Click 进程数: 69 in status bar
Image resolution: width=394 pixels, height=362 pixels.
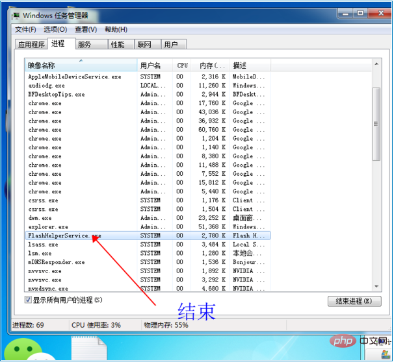coord(28,325)
